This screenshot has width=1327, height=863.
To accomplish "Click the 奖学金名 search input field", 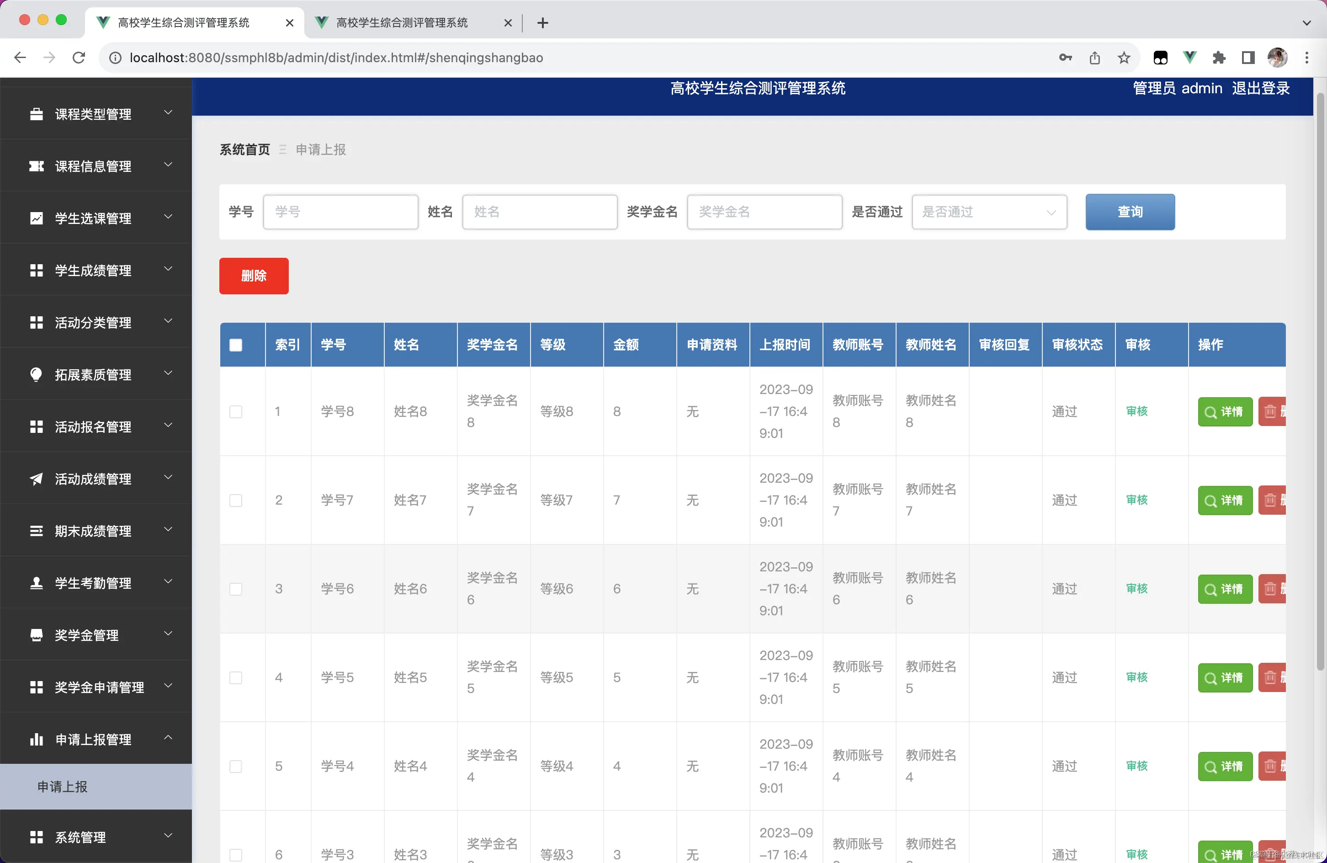I will click(x=764, y=212).
